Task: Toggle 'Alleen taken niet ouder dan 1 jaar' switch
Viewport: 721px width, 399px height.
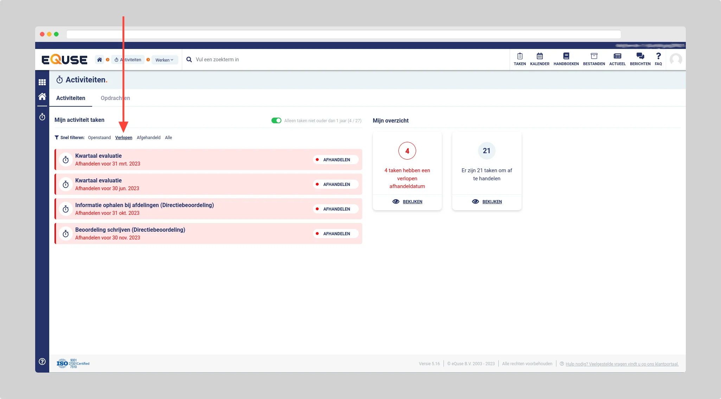Action: click(x=276, y=120)
